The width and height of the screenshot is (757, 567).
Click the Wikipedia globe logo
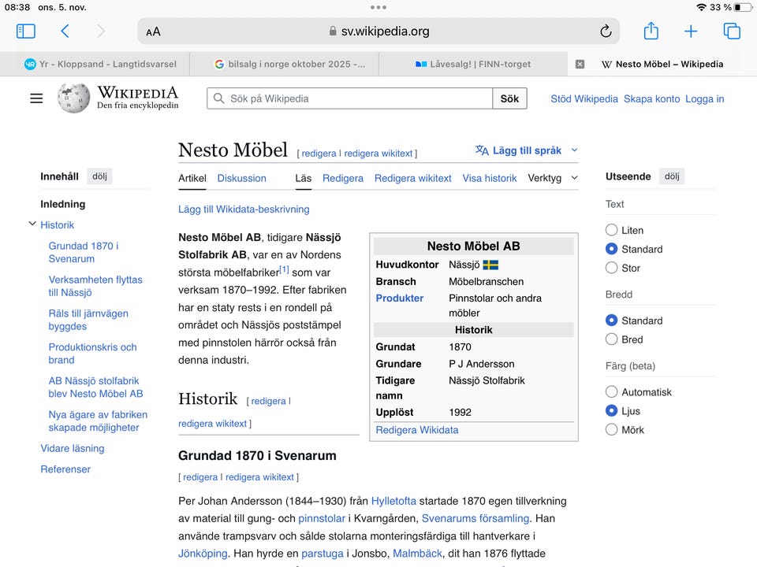73,98
